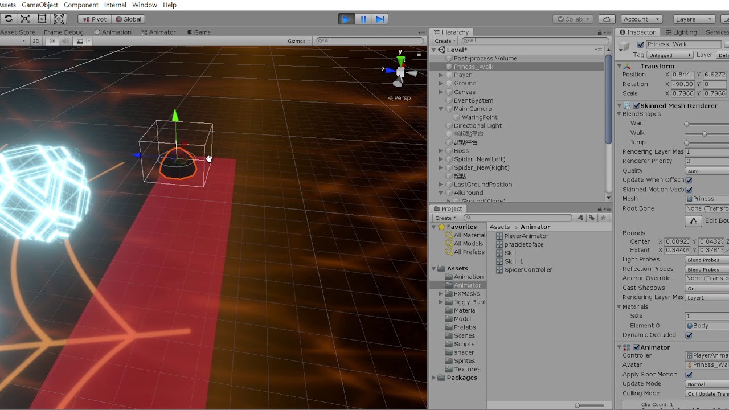729x410 pixels.
Task: Click the Animator component icon in Inspector
Action: [x=627, y=347]
